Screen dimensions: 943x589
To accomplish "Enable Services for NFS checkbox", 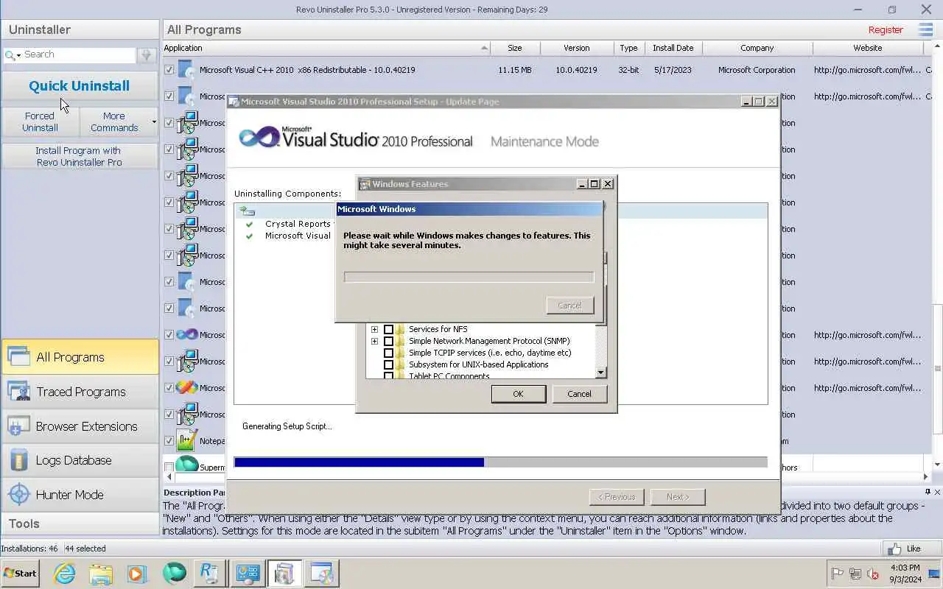I will coord(388,329).
